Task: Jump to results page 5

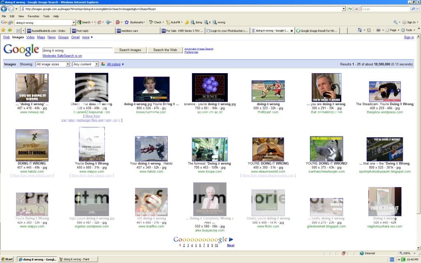Action: tap(196, 245)
